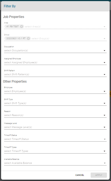Expand the Employee dropdown arrow

tap(104, 91)
